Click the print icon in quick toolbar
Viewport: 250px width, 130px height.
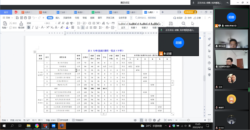click(25, 18)
